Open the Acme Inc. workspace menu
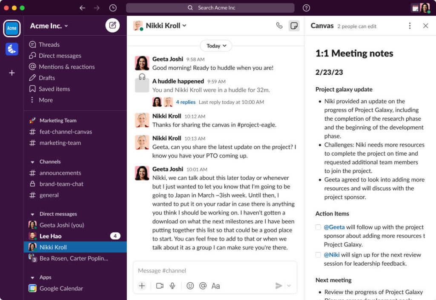436x300 pixels. [49, 25]
